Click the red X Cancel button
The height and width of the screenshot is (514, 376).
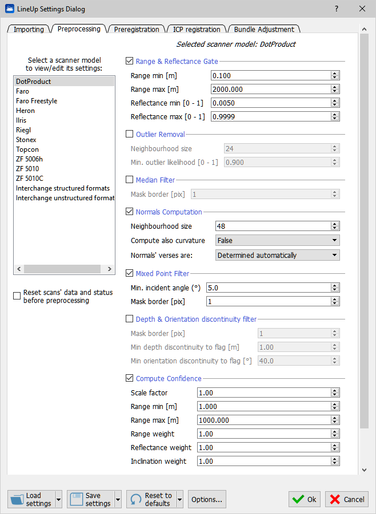coord(347,499)
